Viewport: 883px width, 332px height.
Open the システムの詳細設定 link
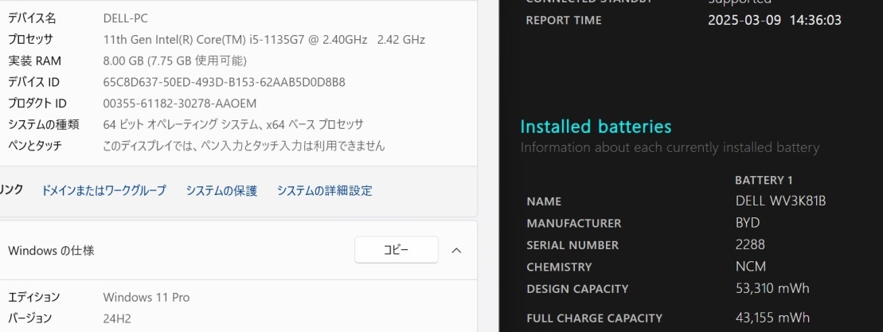(324, 191)
